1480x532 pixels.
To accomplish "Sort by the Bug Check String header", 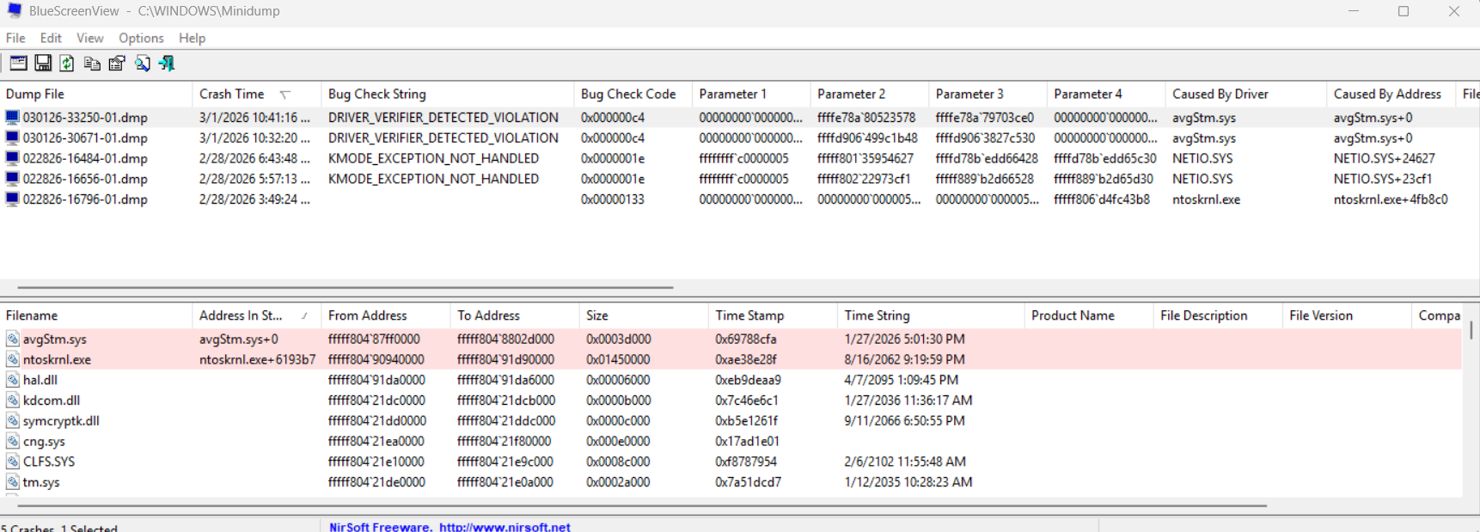I will click(x=376, y=94).
